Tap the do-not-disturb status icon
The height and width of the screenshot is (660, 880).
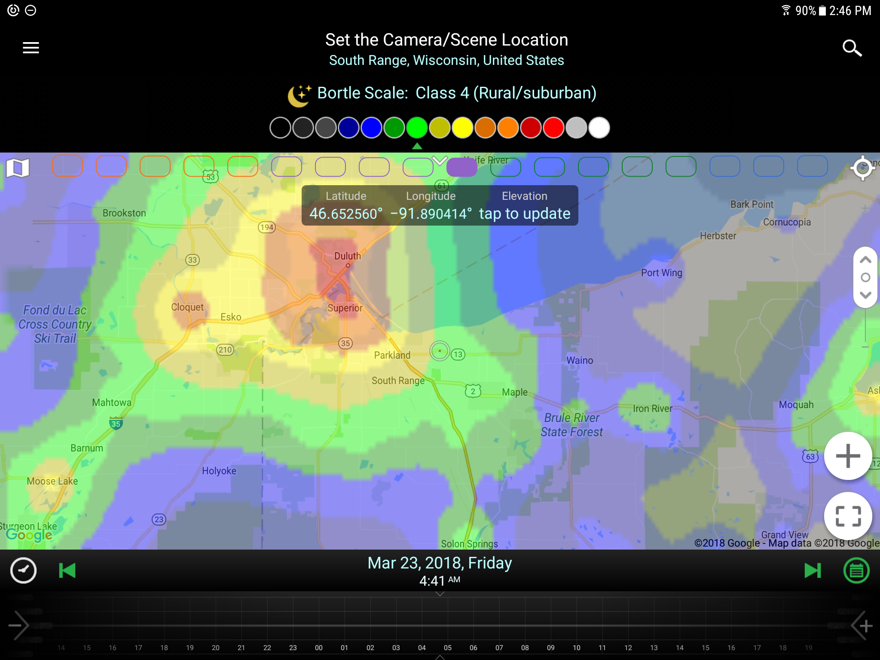31,10
